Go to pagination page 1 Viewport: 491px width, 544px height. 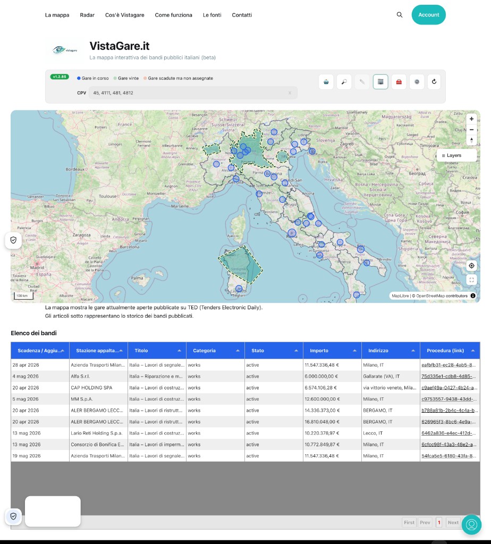pos(439,523)
